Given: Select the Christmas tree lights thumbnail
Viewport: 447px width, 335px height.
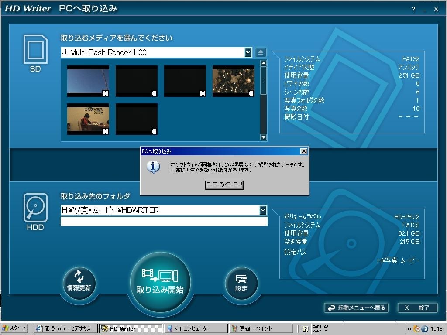Looking at the screenshot, I should pyautogui.click(x=234, y=81).
